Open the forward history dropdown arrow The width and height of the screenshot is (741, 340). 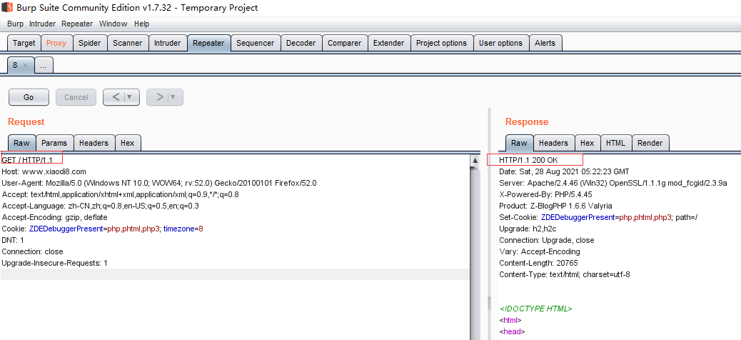tap(173, 97)
